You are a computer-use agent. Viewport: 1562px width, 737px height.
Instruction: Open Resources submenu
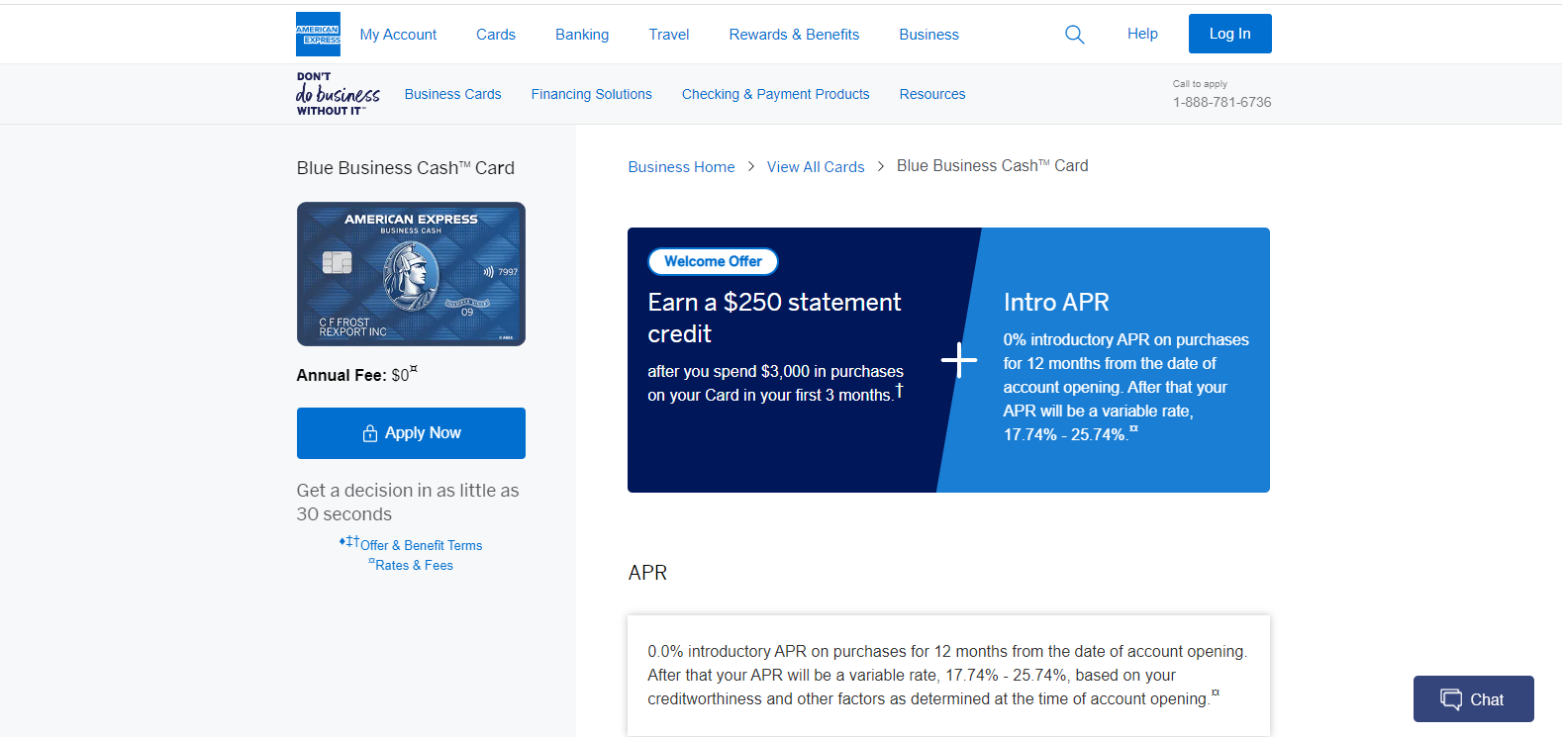[932, 94]
